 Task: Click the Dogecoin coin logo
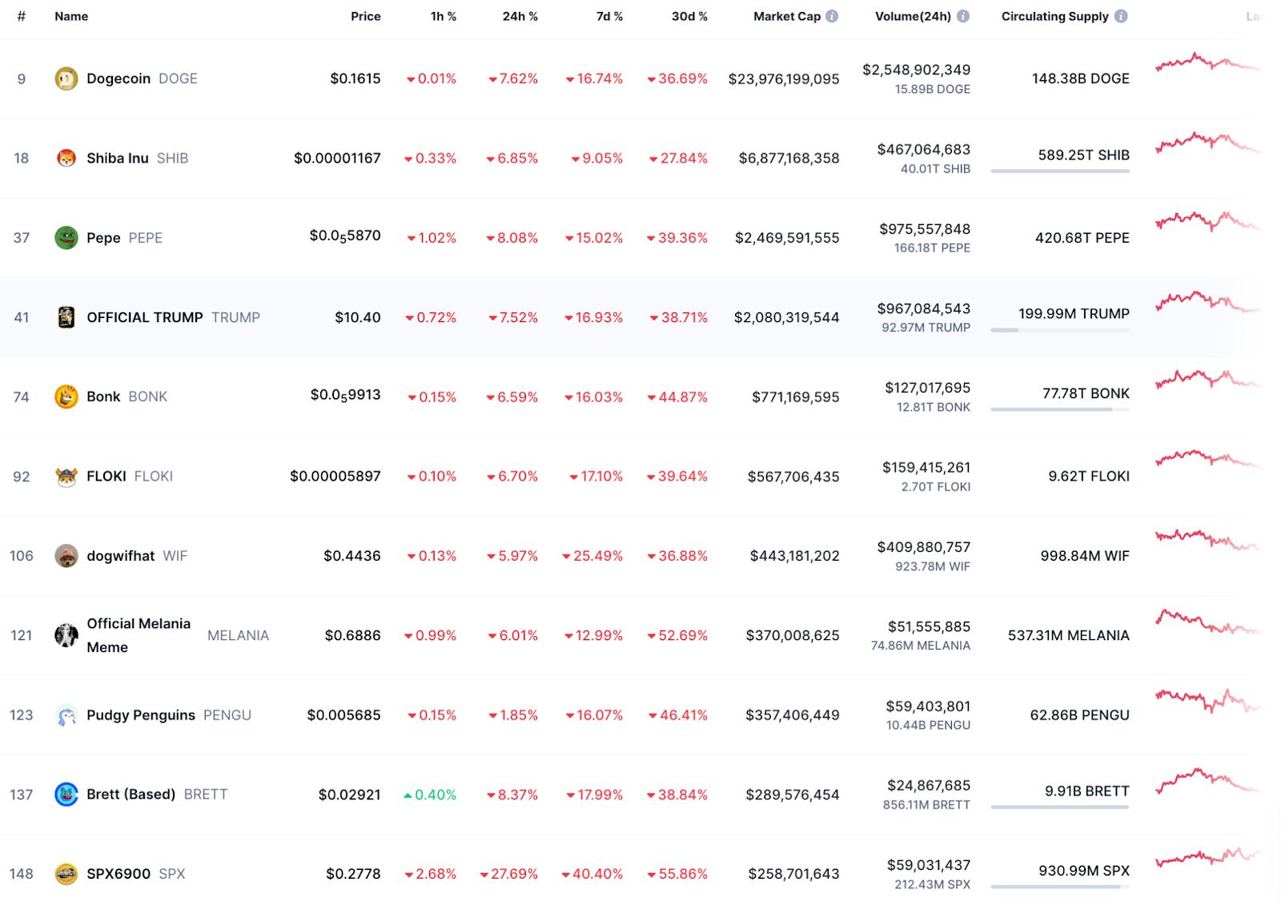pyautogui.click(x=66, y=79)
